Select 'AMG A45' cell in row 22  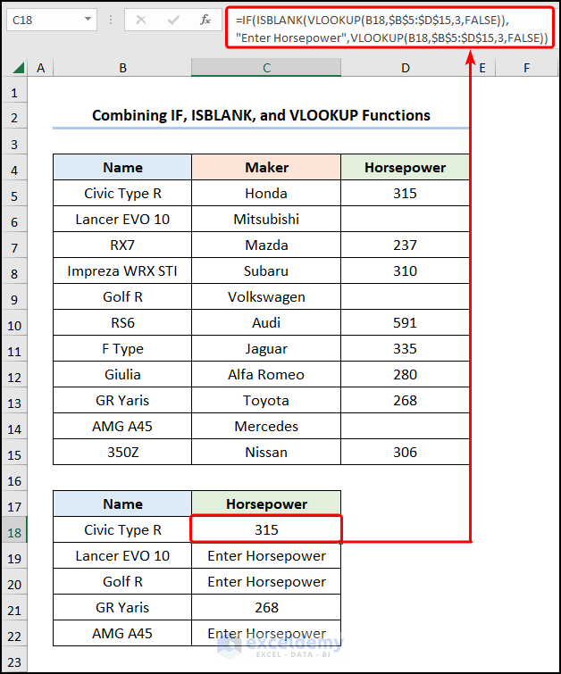[x=122, y=633]
